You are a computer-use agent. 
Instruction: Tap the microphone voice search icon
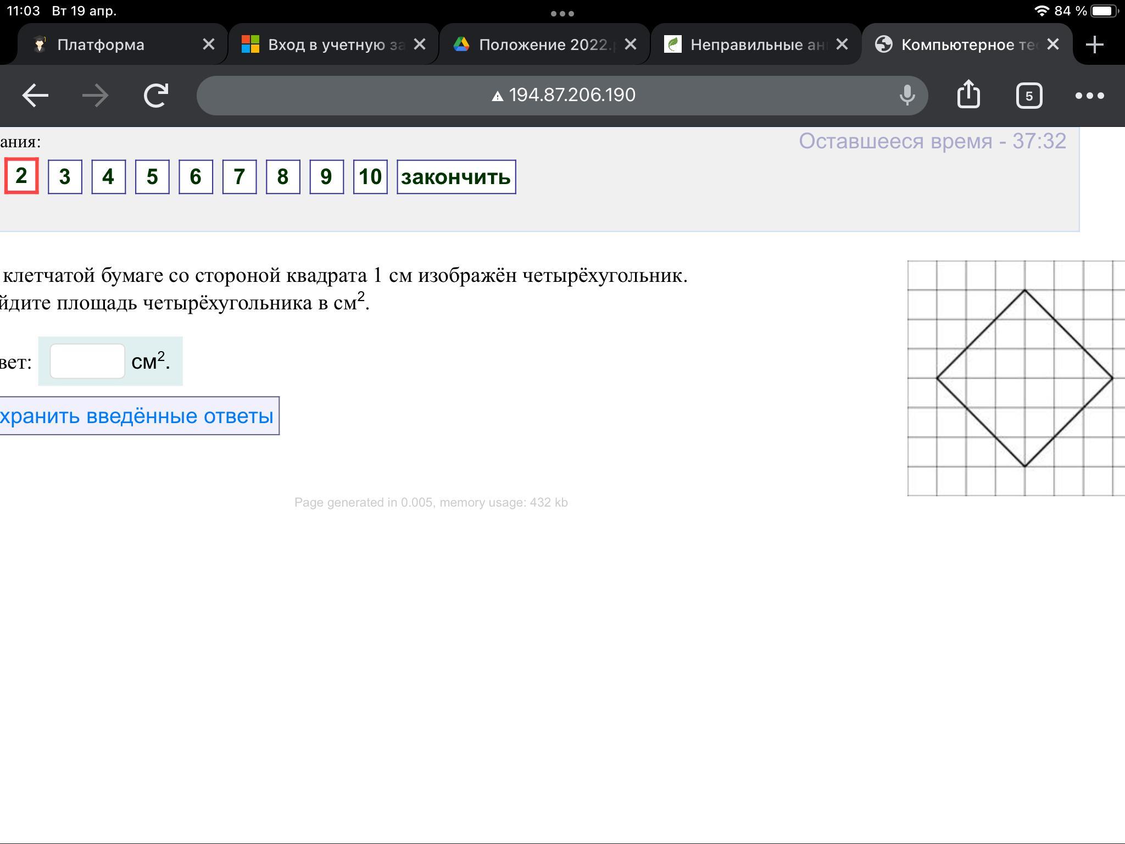[x=907, y=96]
